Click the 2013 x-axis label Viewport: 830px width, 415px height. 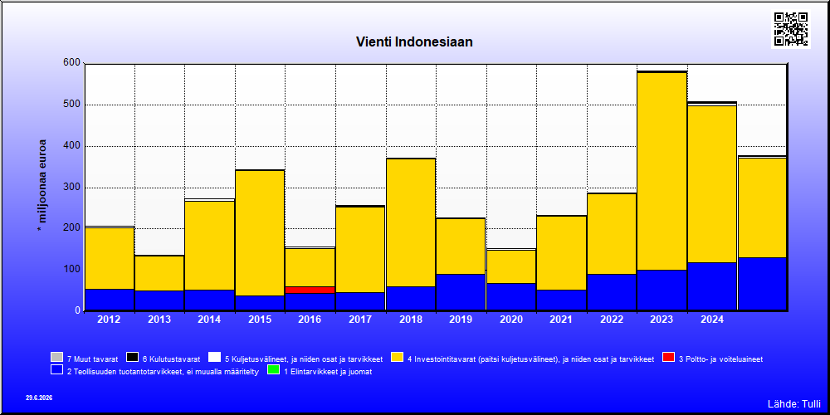click(159, 320)
